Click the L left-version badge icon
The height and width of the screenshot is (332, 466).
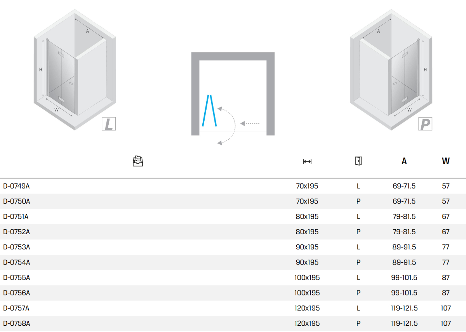click(109, 124)
